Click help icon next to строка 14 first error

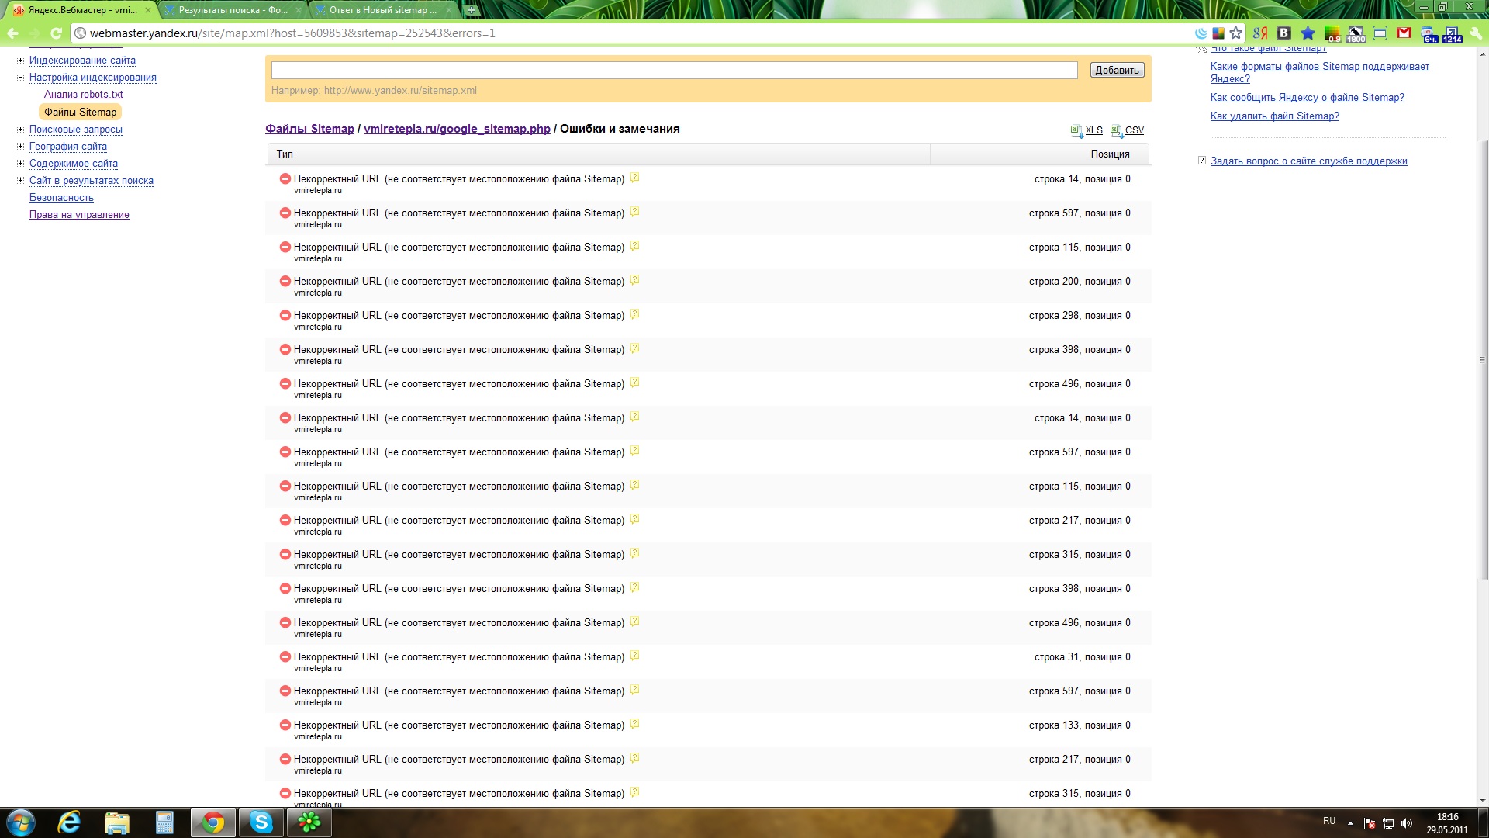coord(634,178)
